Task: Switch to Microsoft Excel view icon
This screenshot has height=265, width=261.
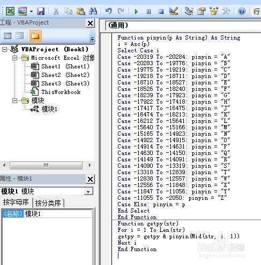Action: tap(10, 11)
